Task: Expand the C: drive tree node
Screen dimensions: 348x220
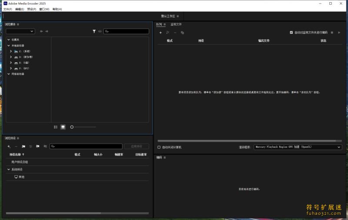Action: pos(11,51)
